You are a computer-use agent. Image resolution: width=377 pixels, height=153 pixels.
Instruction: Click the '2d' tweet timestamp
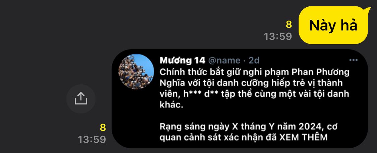(x=254, y=61)
